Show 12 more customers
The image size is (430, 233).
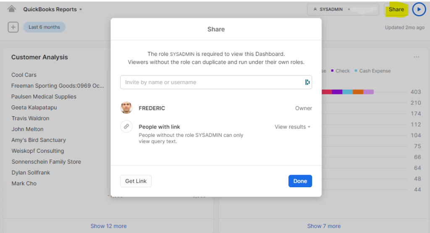pyautogui.click(x=109, y=226)
